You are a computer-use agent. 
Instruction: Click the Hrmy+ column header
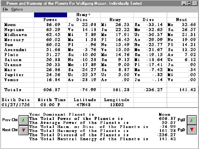[84, 15]
